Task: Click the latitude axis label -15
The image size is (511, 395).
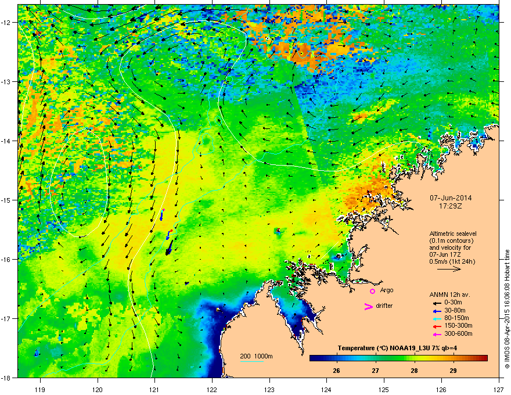Action: pos(6,200)
